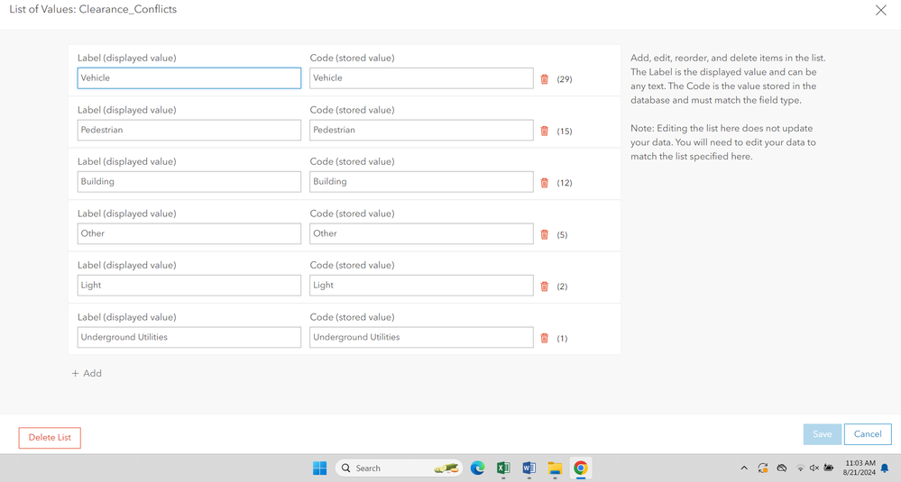This screenshot has width=901, height=482.
Task: Delete the Pedestrian list item
Action: point(544,131)
